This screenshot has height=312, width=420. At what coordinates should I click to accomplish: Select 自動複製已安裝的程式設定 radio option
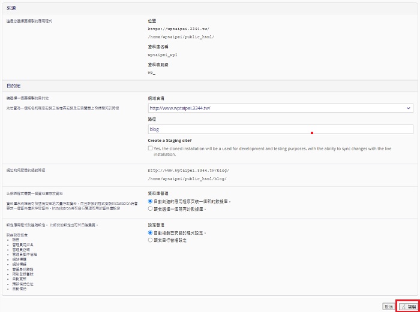tap(150, 232)
